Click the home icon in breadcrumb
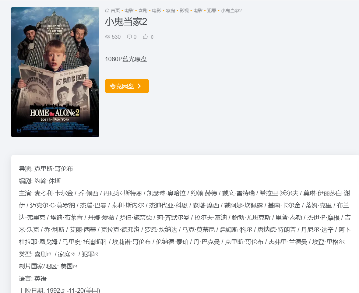The height and width of the screenshot is (293, 359). tap(107, 11)
